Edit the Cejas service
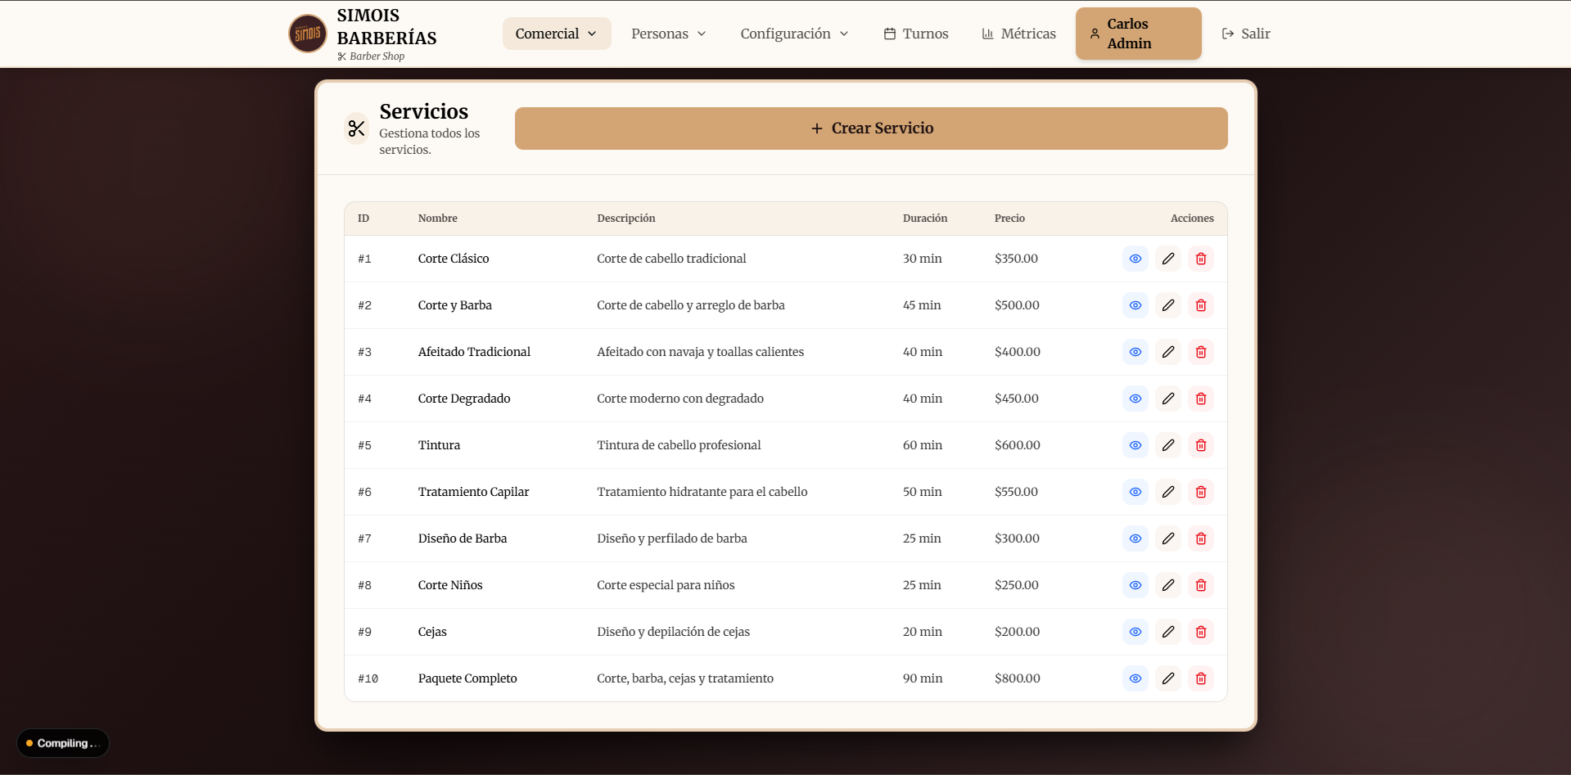This screenshot has height=775, width=1571. [1168, 632]
